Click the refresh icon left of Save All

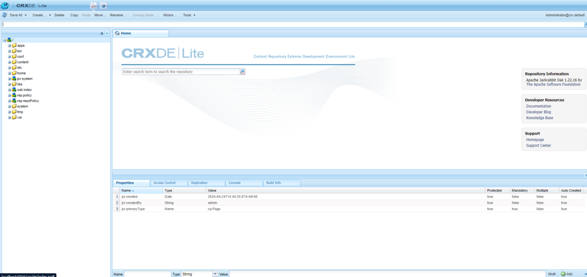click(4, 15)
